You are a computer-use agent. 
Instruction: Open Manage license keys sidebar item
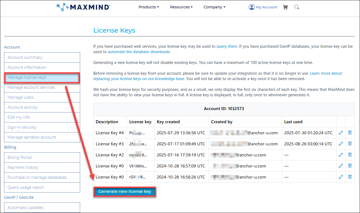(42, 77)
